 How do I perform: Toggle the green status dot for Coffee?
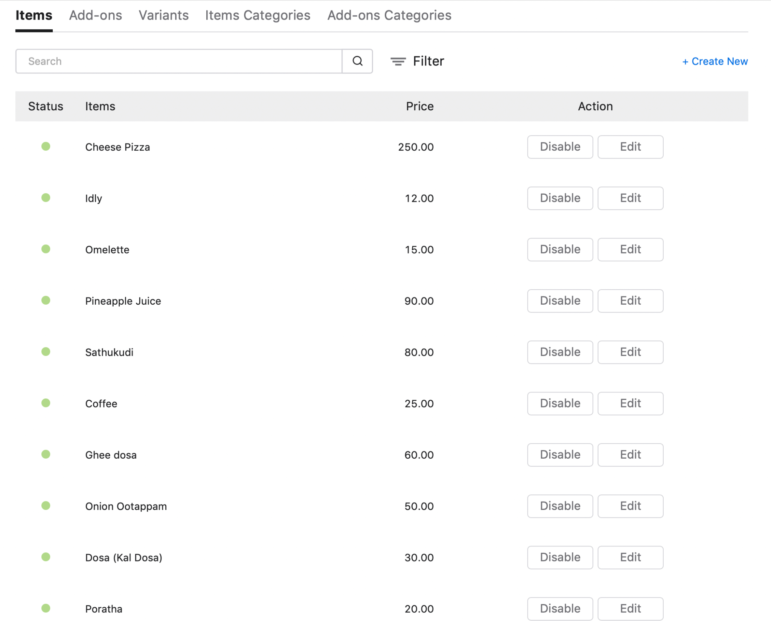coord(46,403)
